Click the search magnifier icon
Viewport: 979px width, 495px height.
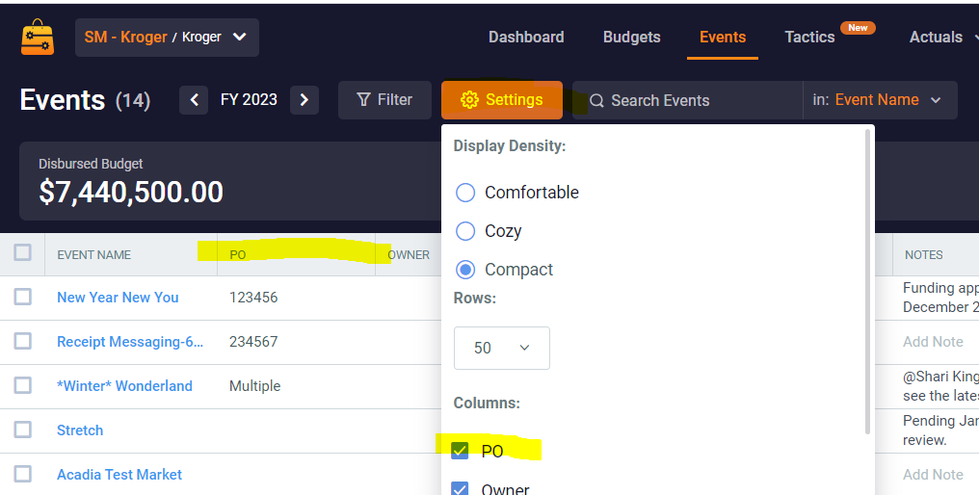click(x=596, y=100)
